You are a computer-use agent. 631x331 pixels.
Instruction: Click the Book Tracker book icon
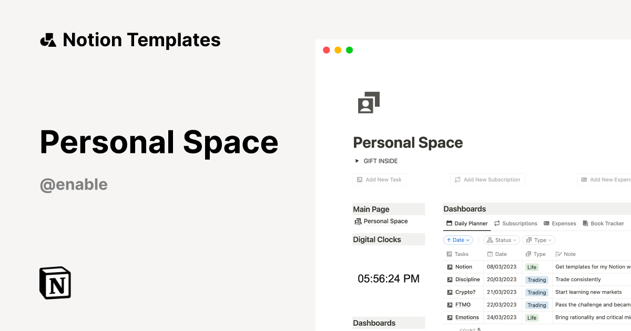585,223
